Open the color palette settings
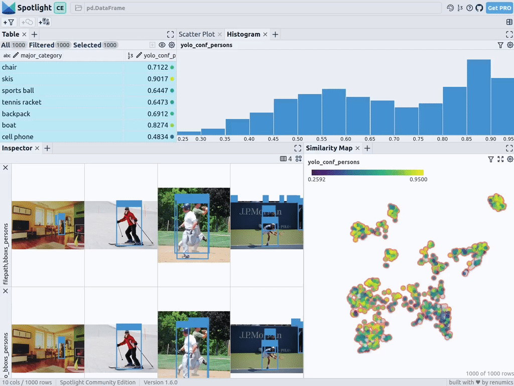The image size is (514, 386). pos(450,8)
